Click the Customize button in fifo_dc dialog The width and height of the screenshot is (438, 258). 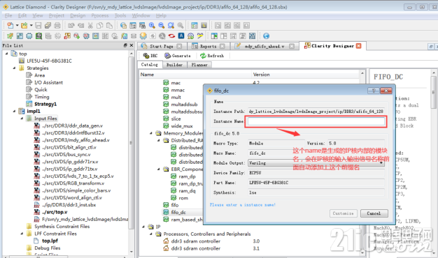(343, 213)
